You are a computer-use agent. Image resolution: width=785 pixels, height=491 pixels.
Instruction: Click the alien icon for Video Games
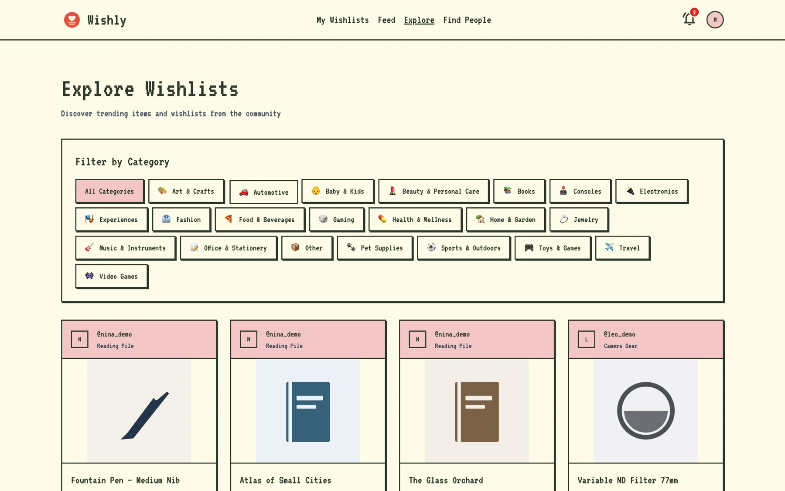pos(89,276)
